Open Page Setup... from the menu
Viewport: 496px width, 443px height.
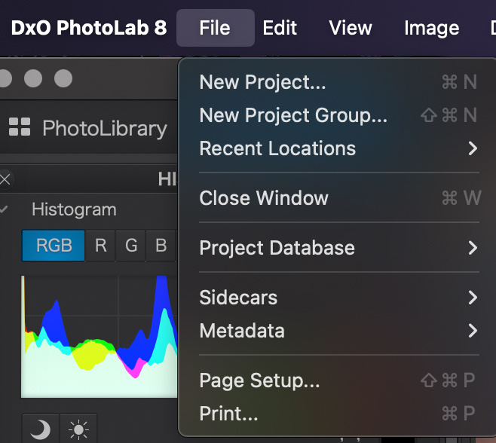click(x=338, y=380)
